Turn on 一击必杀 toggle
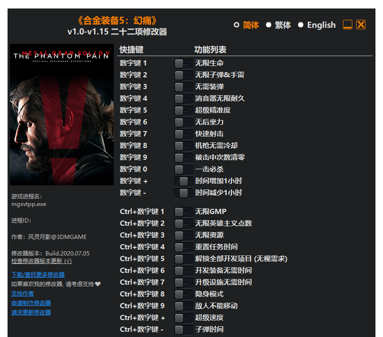 [x=183, y=169]
